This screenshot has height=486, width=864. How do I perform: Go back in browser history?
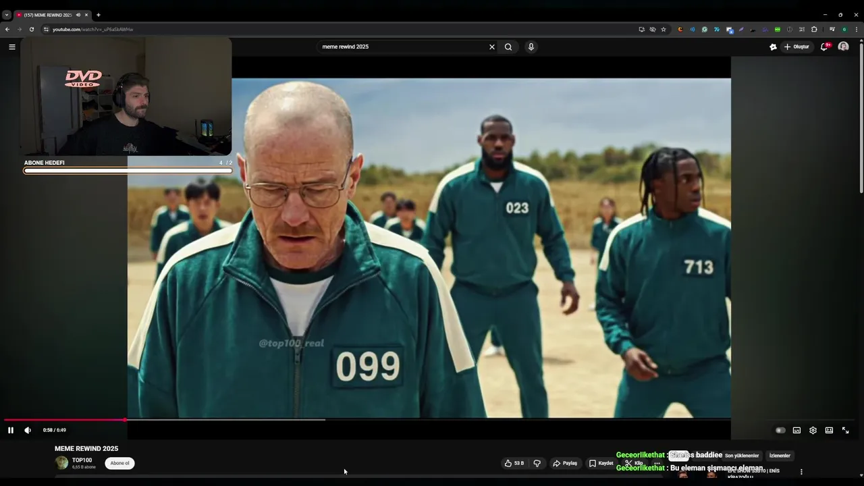(7, 29)
